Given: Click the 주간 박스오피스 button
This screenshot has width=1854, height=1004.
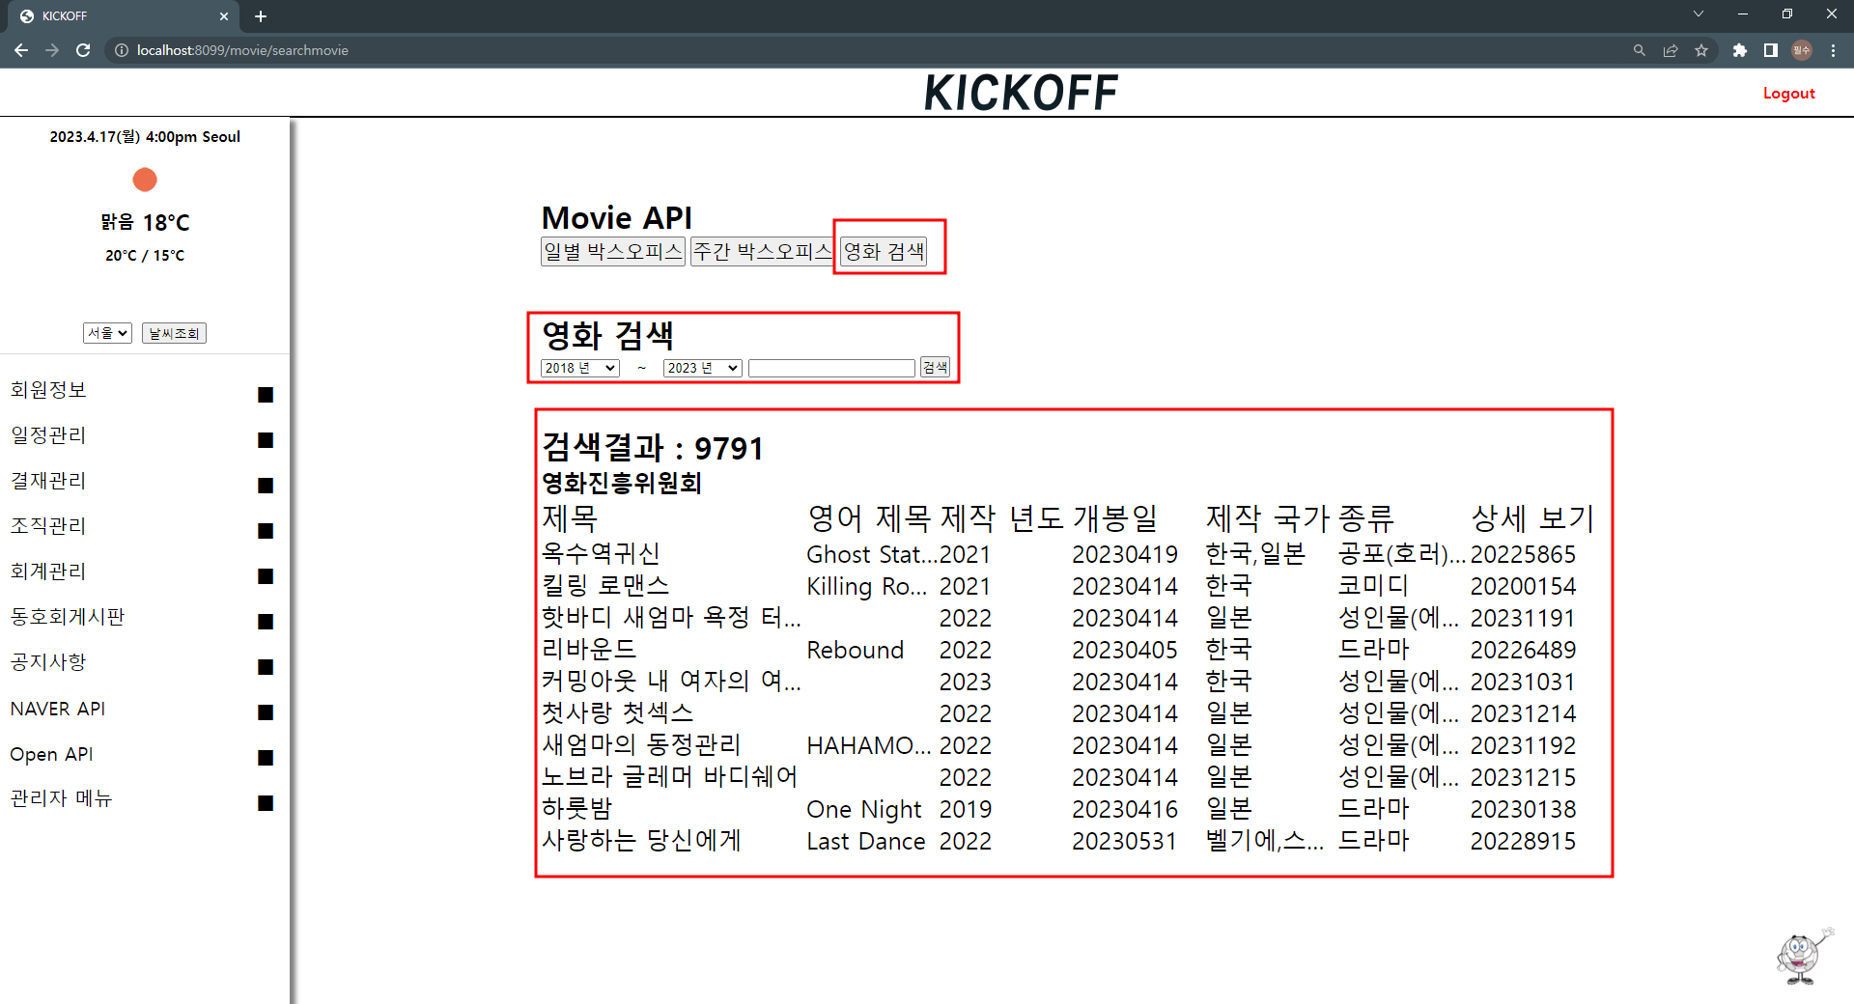Looking at the screenshot, I should [x=760, y=250].
